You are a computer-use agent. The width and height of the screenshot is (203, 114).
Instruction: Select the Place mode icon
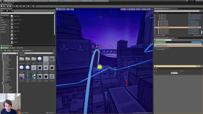tap(2, 11)
